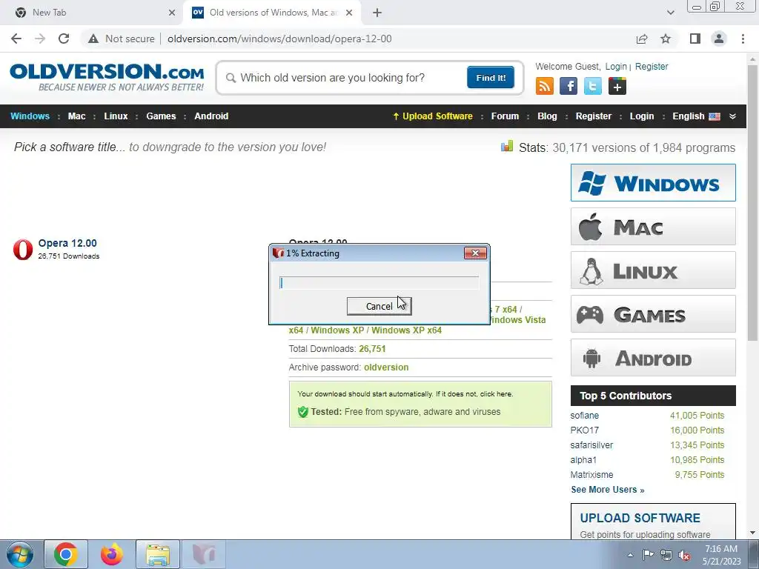Click Login link beside Welcome Guest
The width and height of the screenshot is (759, 569).
pos(616,66)
